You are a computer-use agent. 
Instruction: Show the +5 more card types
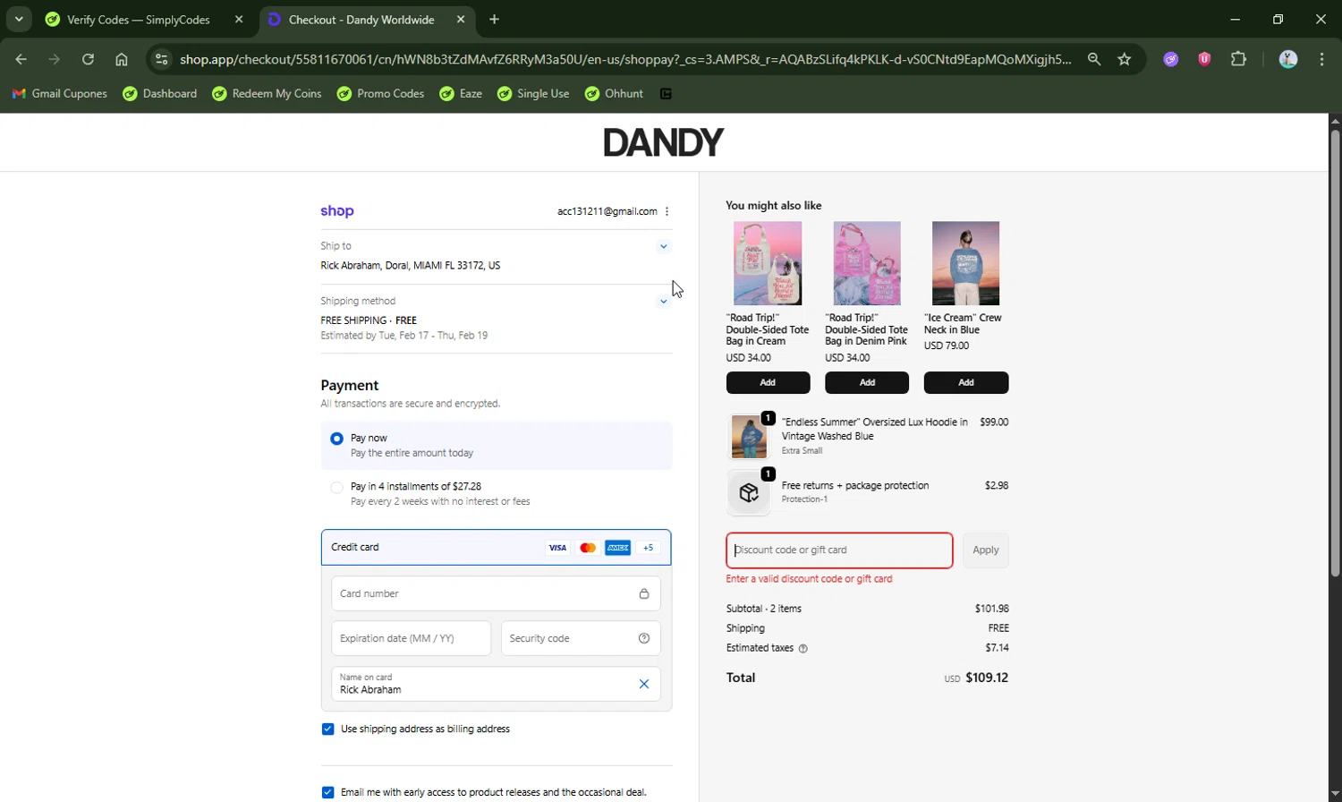tap(649, 548)
